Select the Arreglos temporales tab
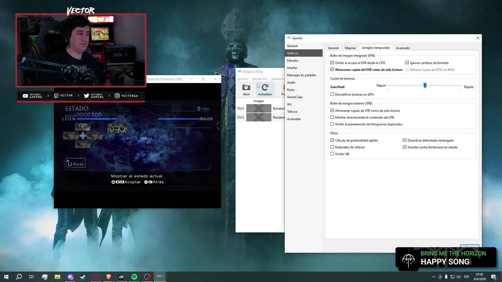The image size is (502, 282). 376,48
